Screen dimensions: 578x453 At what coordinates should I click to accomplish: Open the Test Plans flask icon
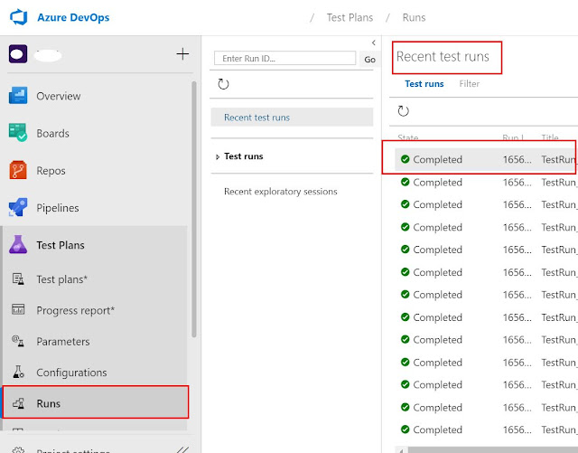click(18, 244)
